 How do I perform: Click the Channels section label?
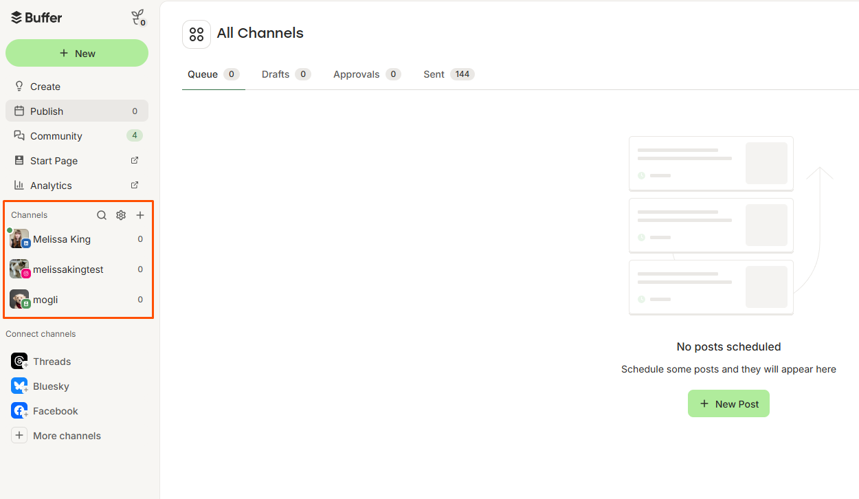coord(29,215)
